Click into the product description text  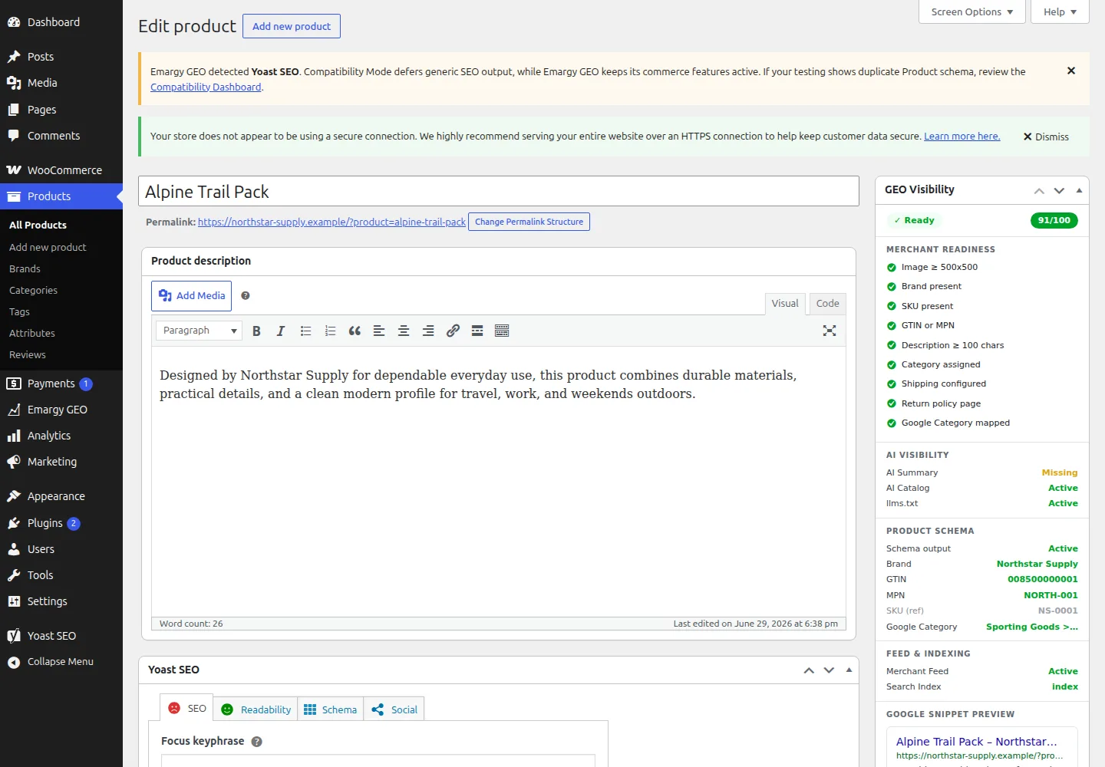pyautogui.click(x=478, y=384)
